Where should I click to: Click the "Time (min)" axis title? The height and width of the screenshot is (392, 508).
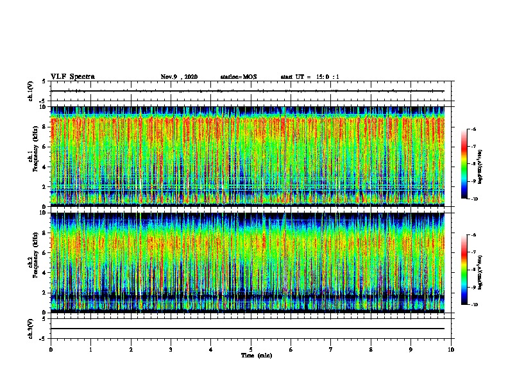[x=257, y=355]
